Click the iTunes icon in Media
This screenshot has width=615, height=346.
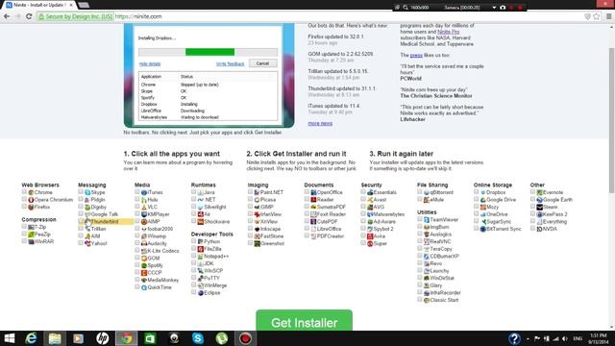click(144, 192)
